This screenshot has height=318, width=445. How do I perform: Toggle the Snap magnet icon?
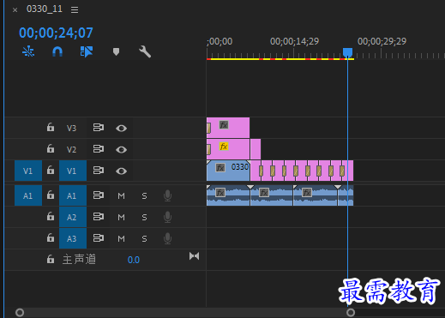click(x=57, y=51)
